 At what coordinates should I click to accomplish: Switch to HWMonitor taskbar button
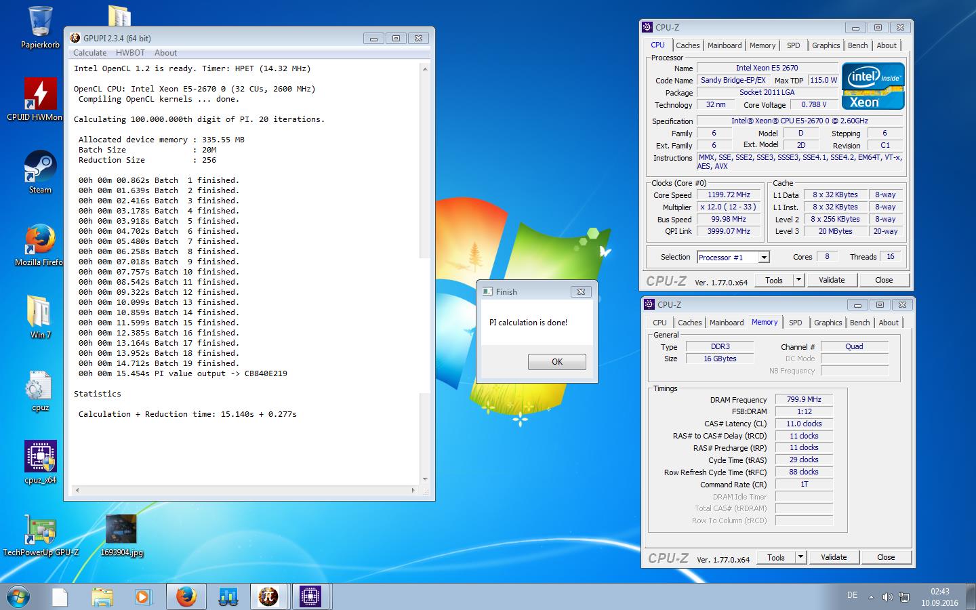(x=228, y=597)
